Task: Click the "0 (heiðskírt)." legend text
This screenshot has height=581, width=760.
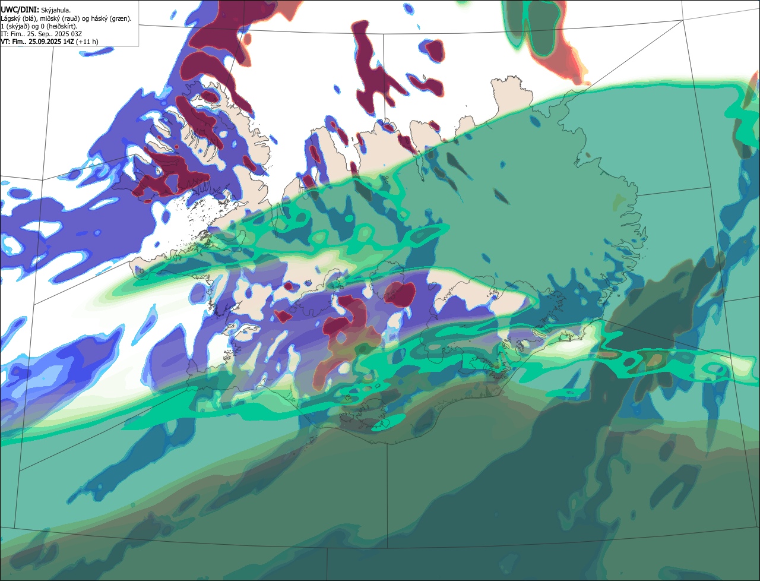Action: [59, 27]
